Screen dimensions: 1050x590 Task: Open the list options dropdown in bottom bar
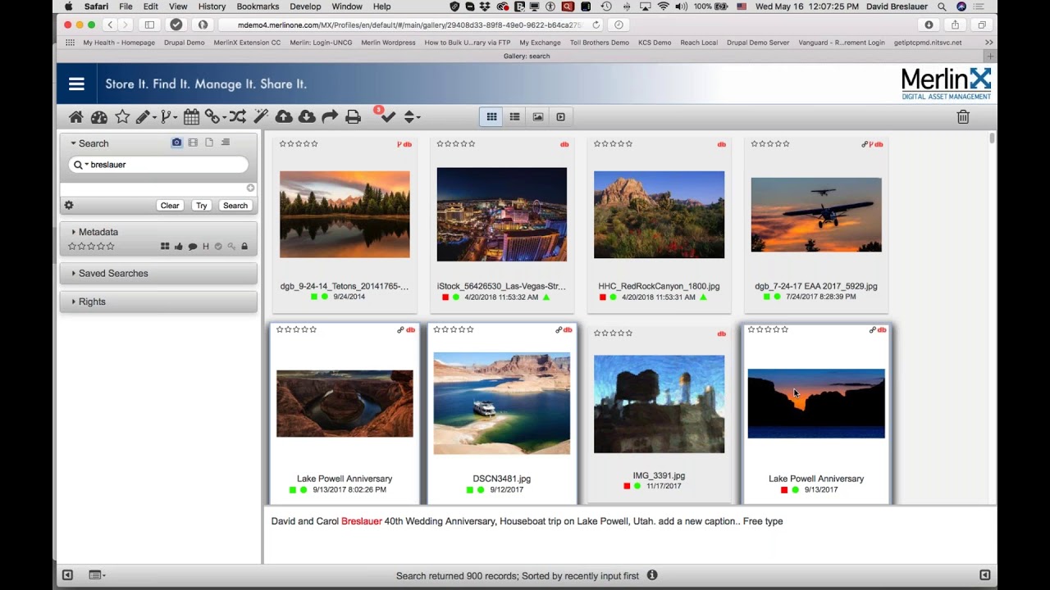pyautogui.click(x=97, y=575)
